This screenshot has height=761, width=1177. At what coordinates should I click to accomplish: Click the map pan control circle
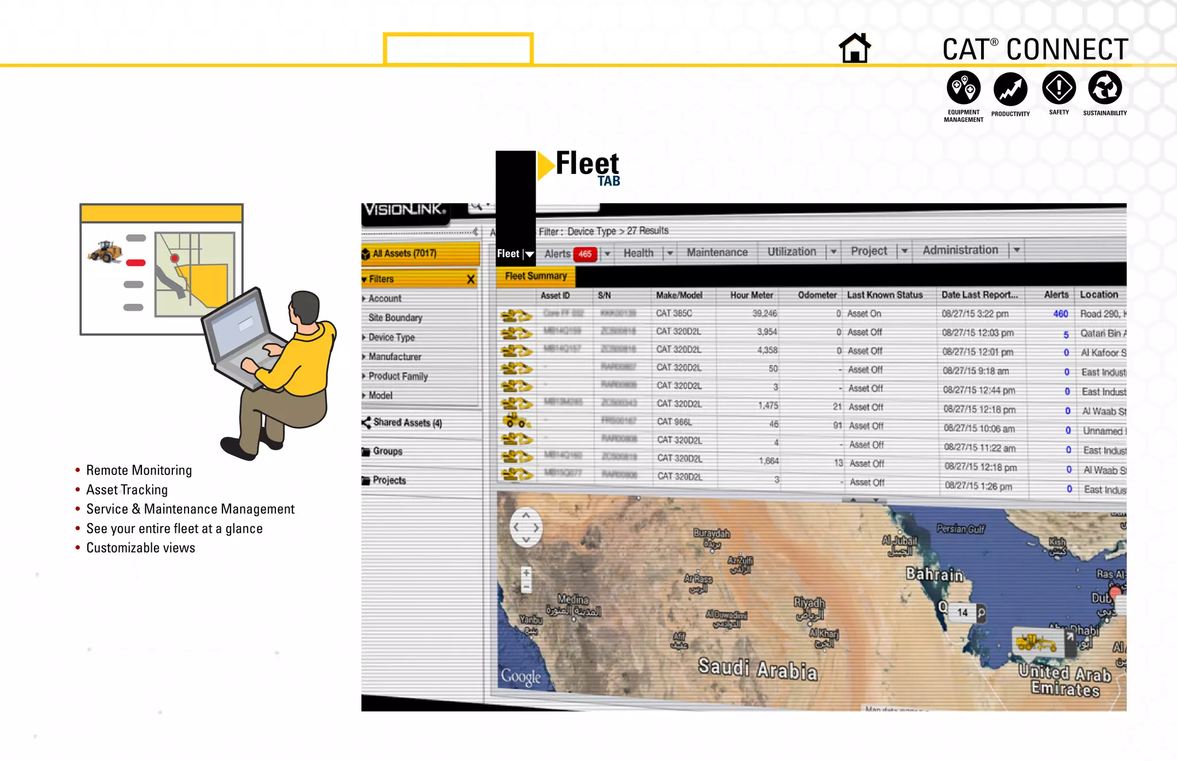[x=526, y=527]
